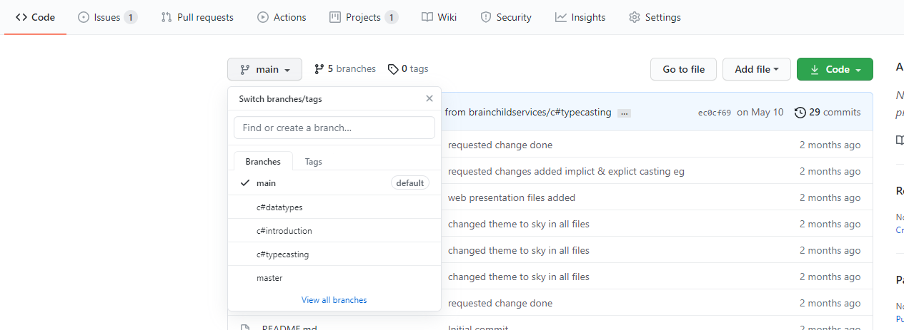Open the Issues tab

[x=107, y=17]
